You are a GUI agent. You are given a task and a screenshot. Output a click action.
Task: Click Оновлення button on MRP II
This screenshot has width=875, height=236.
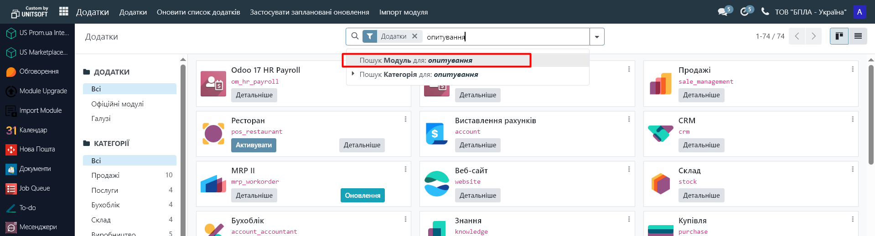click(362, 196)
